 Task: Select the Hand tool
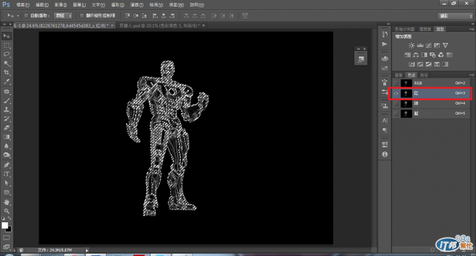point(7,202)
